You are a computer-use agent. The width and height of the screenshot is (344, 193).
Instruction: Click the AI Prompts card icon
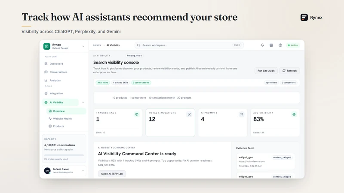[x=242, y=114]
